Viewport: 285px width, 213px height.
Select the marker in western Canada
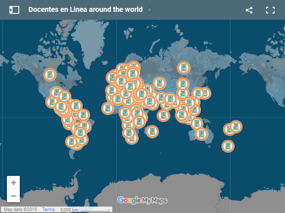[x=50, y=75]
